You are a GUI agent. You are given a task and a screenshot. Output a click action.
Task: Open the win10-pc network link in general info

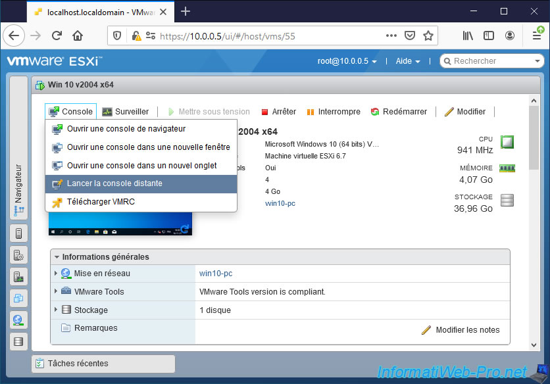pyautogui.click(x=216, y=274)
